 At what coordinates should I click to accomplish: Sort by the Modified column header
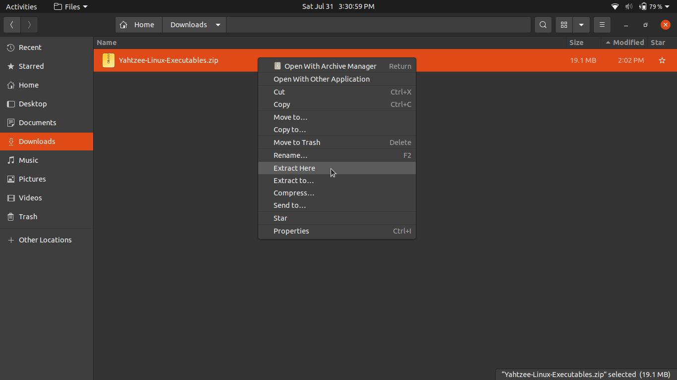click(624, 43)
